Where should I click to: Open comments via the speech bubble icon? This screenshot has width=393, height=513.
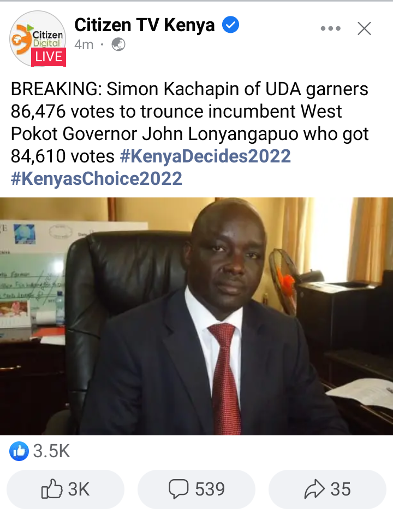click(178, 489)
